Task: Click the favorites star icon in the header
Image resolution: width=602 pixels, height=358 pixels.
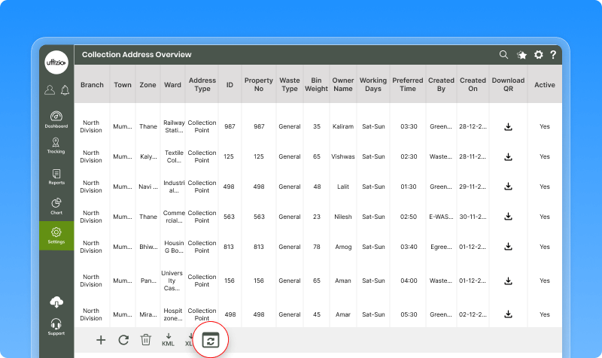Action: [x=522, y=55]
